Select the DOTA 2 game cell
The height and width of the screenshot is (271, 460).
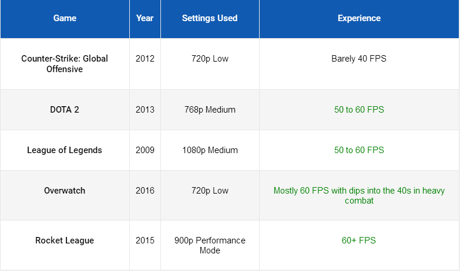click(x=65, y=110)
